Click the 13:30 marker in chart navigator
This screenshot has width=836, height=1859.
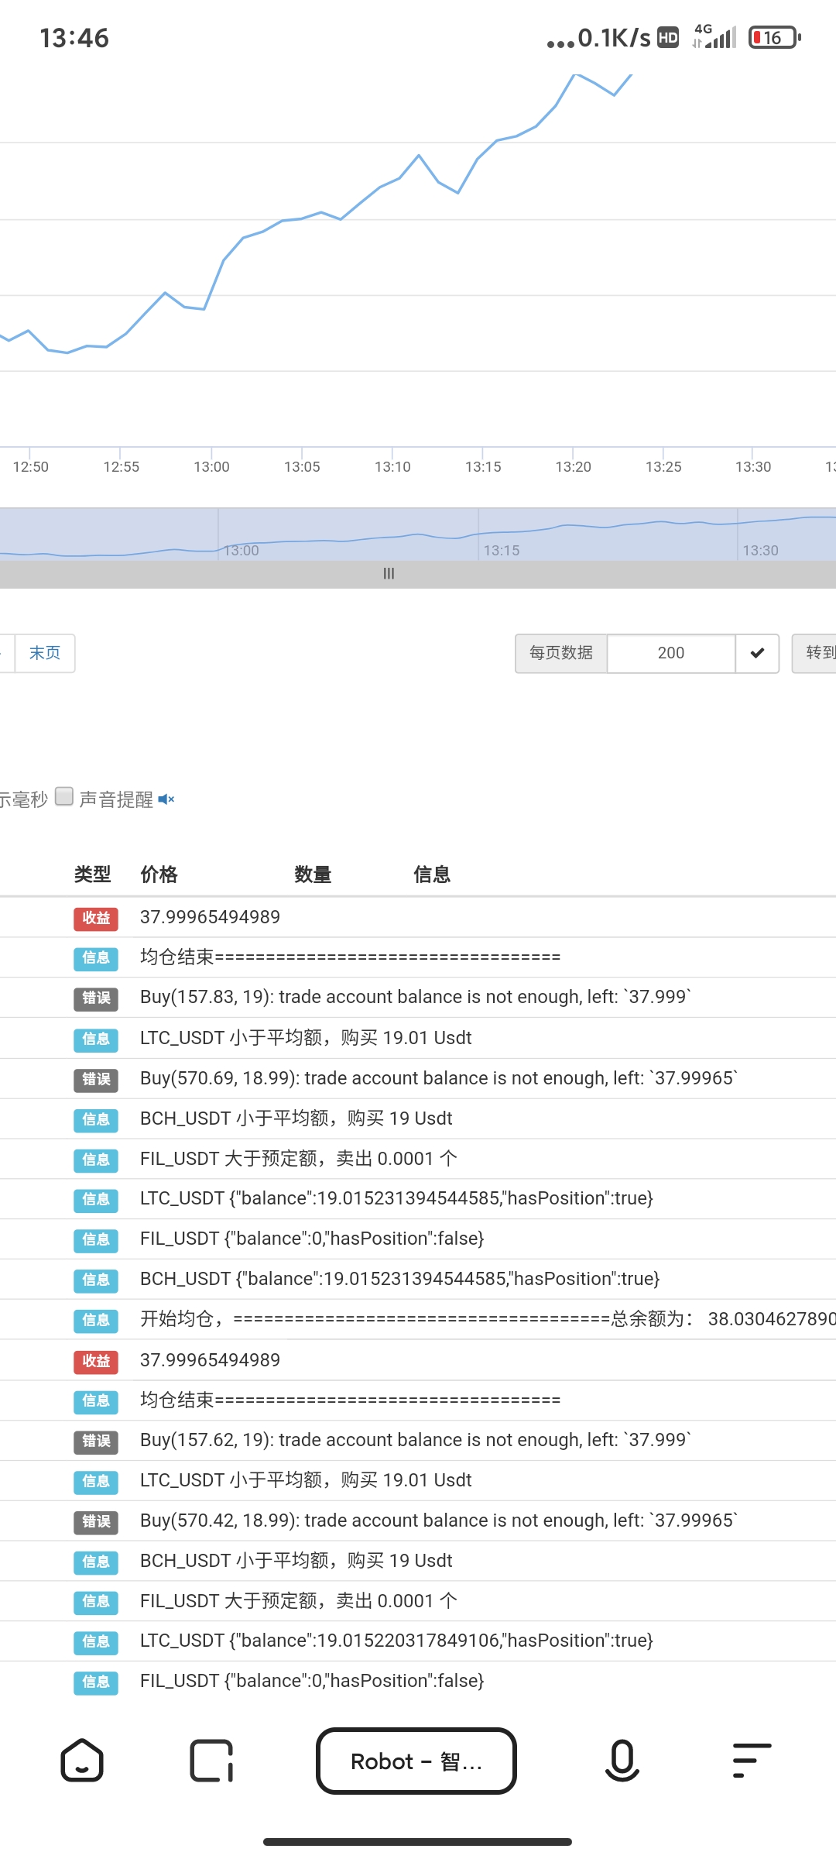coord(760,550)
